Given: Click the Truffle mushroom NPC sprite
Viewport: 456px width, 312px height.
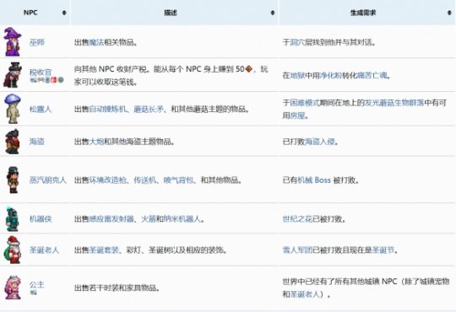Looking at the screenshot, I should [13, 109].
